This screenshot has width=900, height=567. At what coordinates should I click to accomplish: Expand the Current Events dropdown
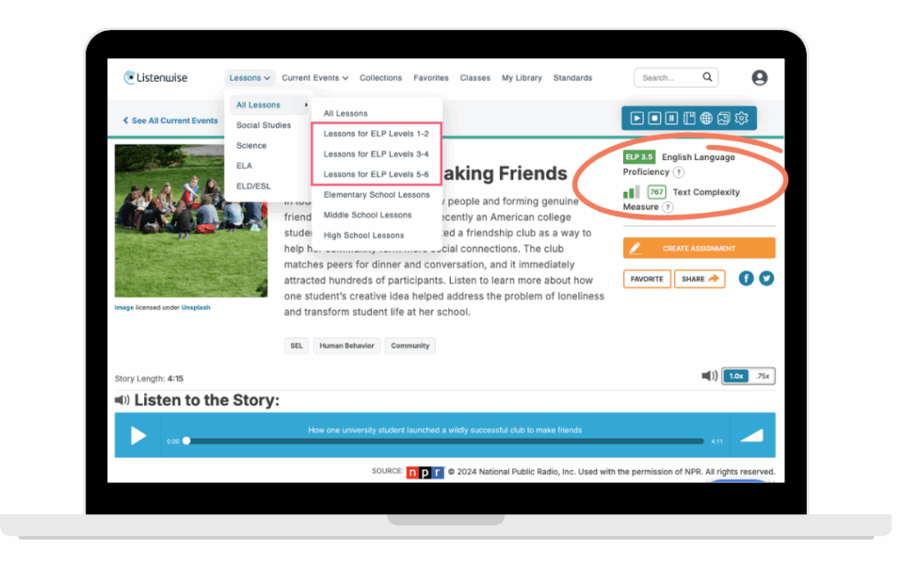click(x=315, y=77)
